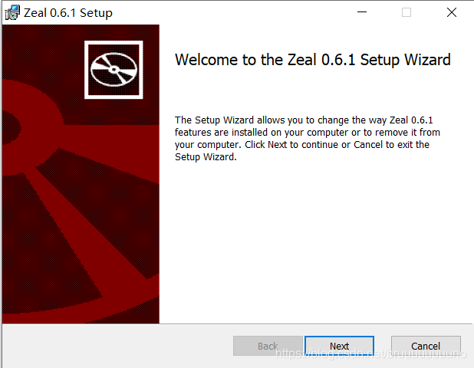
Task: Click the installer icon in title bar
Action: (12, 12)
